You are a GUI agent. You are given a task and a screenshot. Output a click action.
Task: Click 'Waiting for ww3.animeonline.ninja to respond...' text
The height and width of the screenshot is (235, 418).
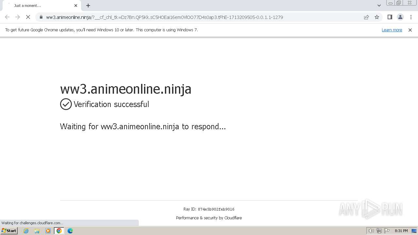coord(143,127)
